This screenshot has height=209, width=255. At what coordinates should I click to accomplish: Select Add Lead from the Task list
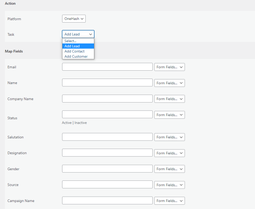pyautogui.click(x=78, y=46)
